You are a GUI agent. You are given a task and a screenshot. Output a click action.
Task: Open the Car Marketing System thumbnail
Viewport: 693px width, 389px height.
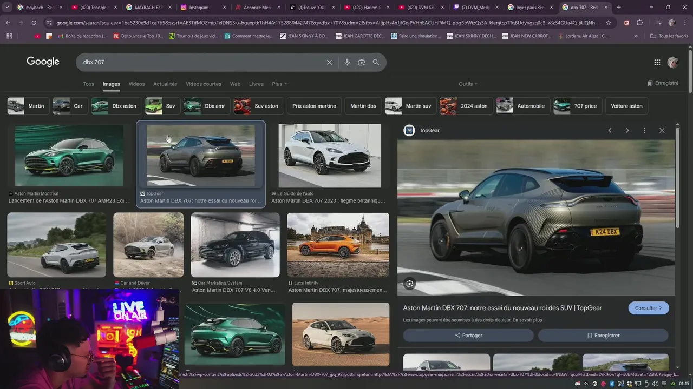click(235, 245)
